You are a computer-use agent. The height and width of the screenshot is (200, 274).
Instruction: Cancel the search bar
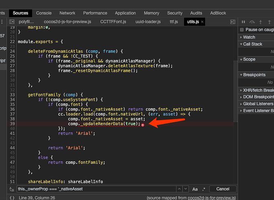(223, 189)
